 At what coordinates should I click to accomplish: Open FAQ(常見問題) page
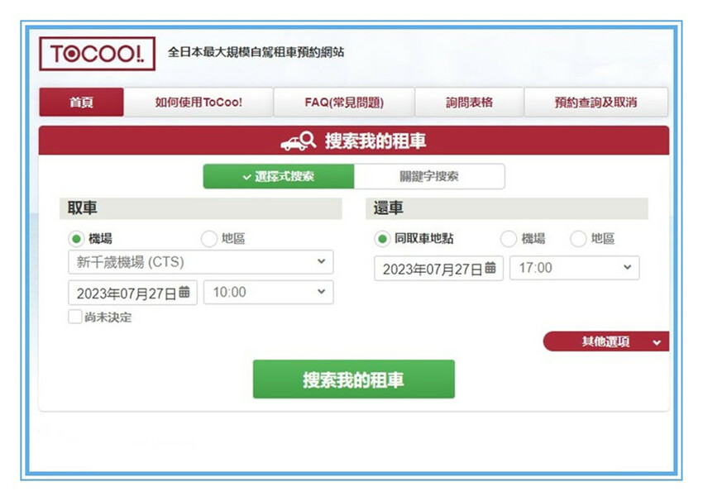coord(344,103)
